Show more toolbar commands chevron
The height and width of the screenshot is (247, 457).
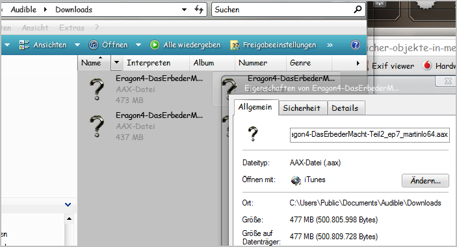coord(330,45)
